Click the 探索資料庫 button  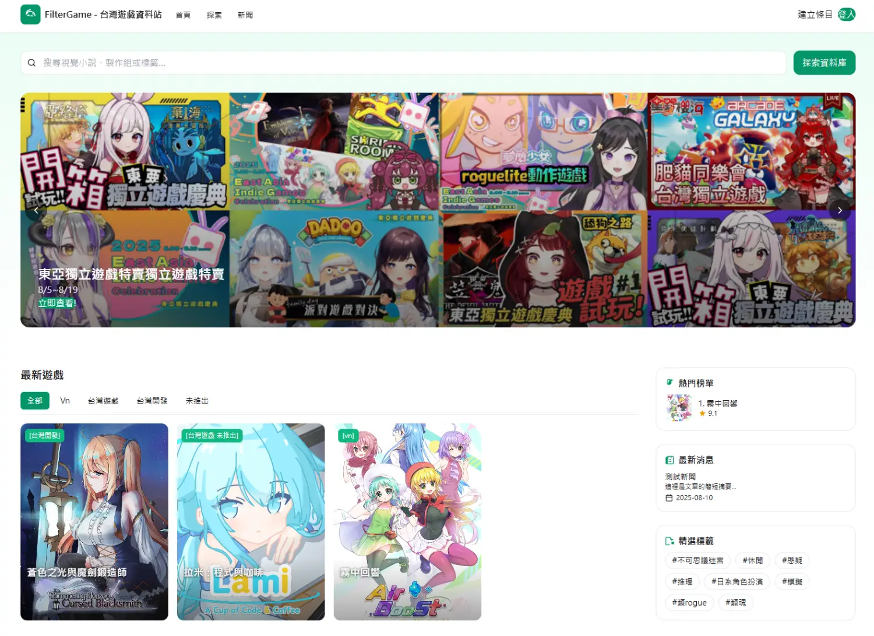pyautogui.click(x=824, y=63)
